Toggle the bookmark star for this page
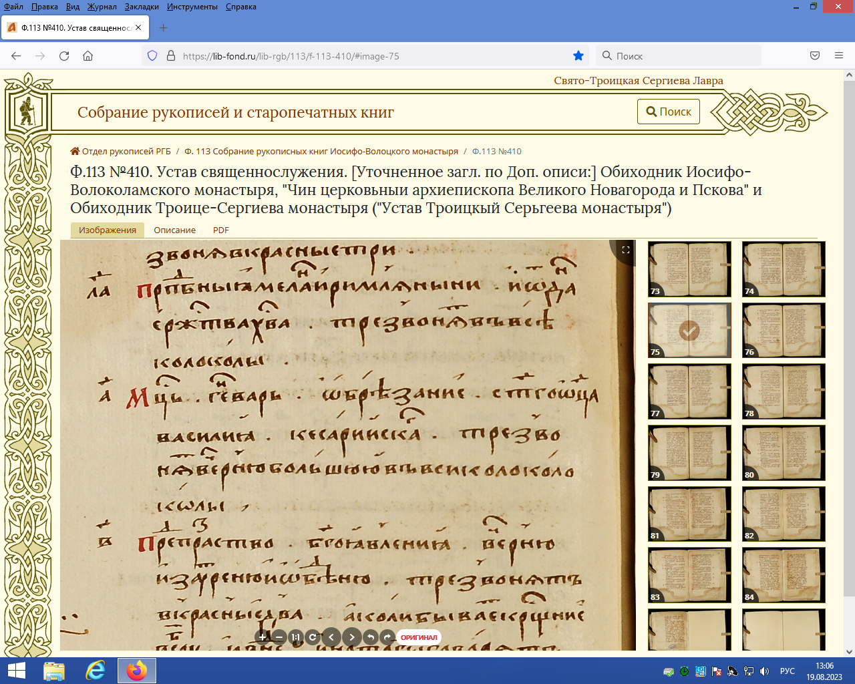Screen dimensions: 855x684 click(578, 56)
